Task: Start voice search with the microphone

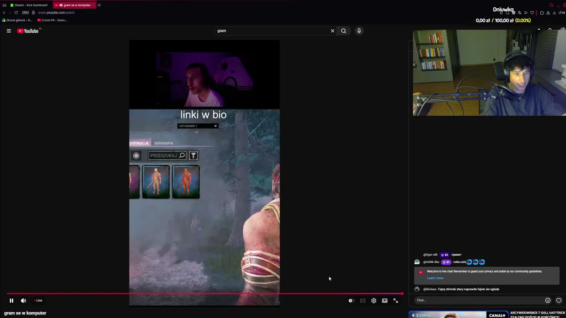Action: pos(359,31)
